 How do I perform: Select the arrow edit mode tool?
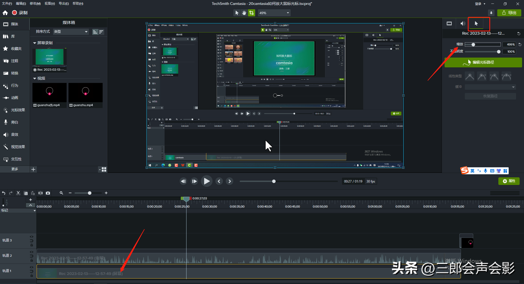(237, 13)
